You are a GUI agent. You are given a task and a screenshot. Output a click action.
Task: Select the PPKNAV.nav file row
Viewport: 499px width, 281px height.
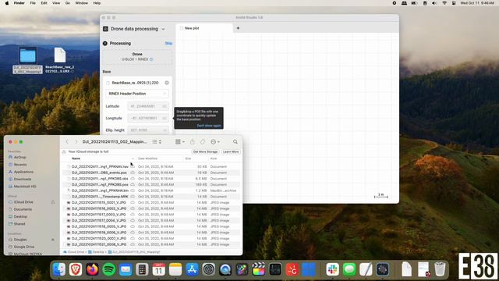pyautogui.click(x=151, y=166)
